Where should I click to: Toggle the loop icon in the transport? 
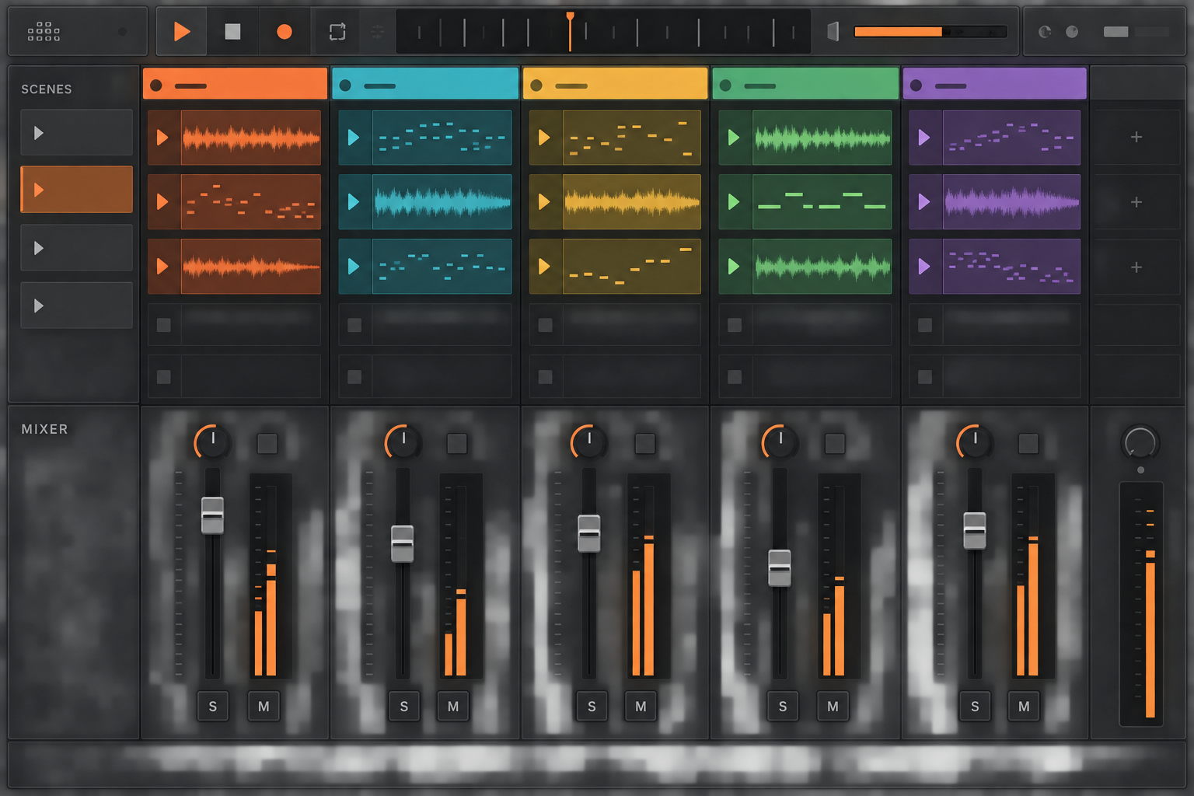click(337, 32)
